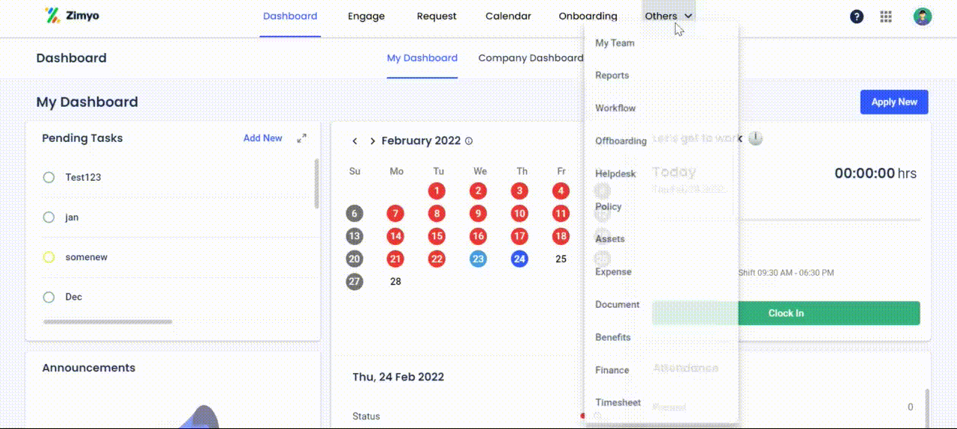Open the Request nav item
This screenshot has height=429, width=957.
(x=437, y=16)
